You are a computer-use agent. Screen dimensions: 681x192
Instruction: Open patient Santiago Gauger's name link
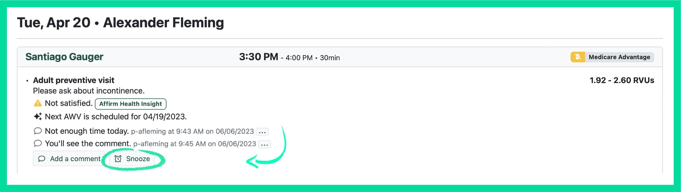click(64, 57)
